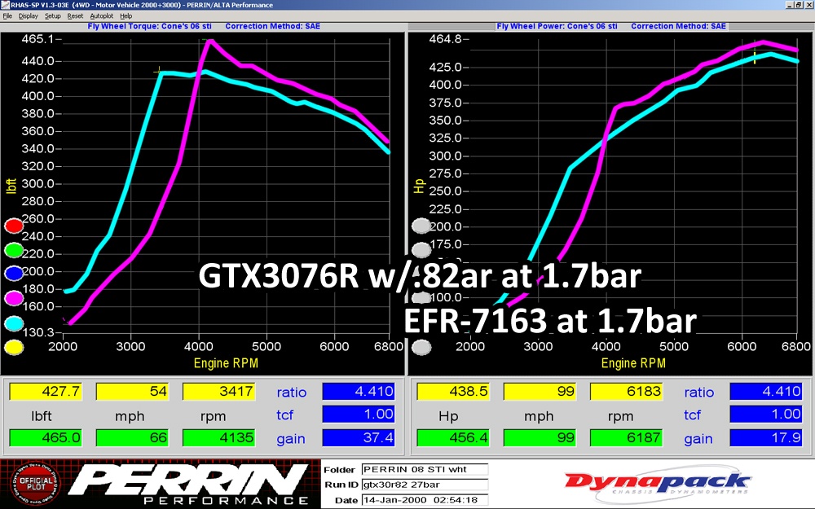
Task: Click the Reset menu item
Action: [75, 16]
